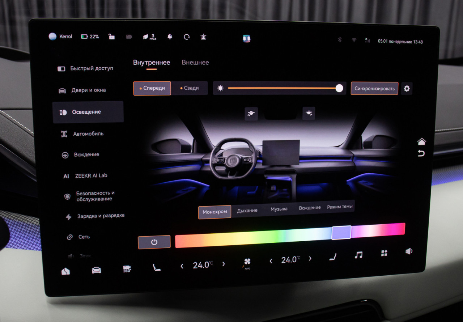
Task: Increase driver temperature with right arrow
Action: point(224,264)
